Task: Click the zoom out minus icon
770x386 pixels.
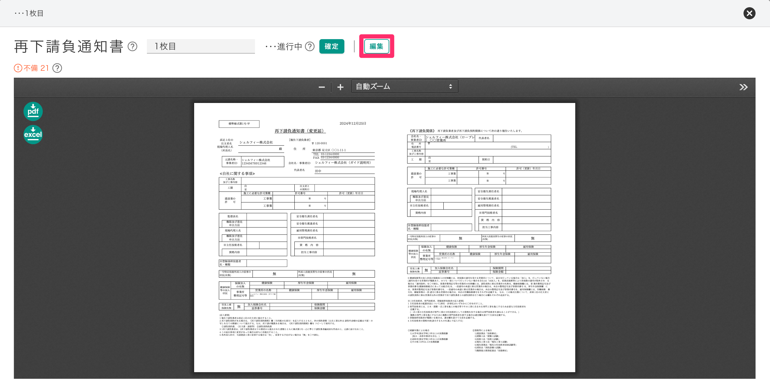Action: tap(321, 87)
